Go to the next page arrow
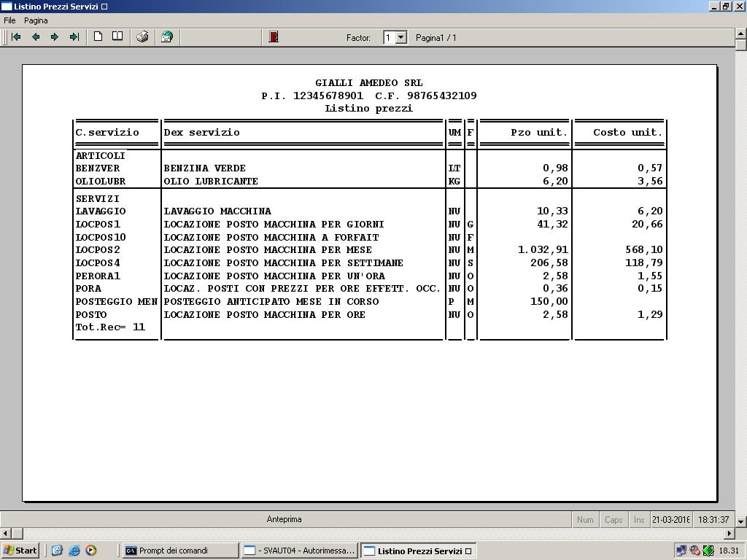Image resolution: width=747 pixels, height=560 pixels. coord(55,37)
